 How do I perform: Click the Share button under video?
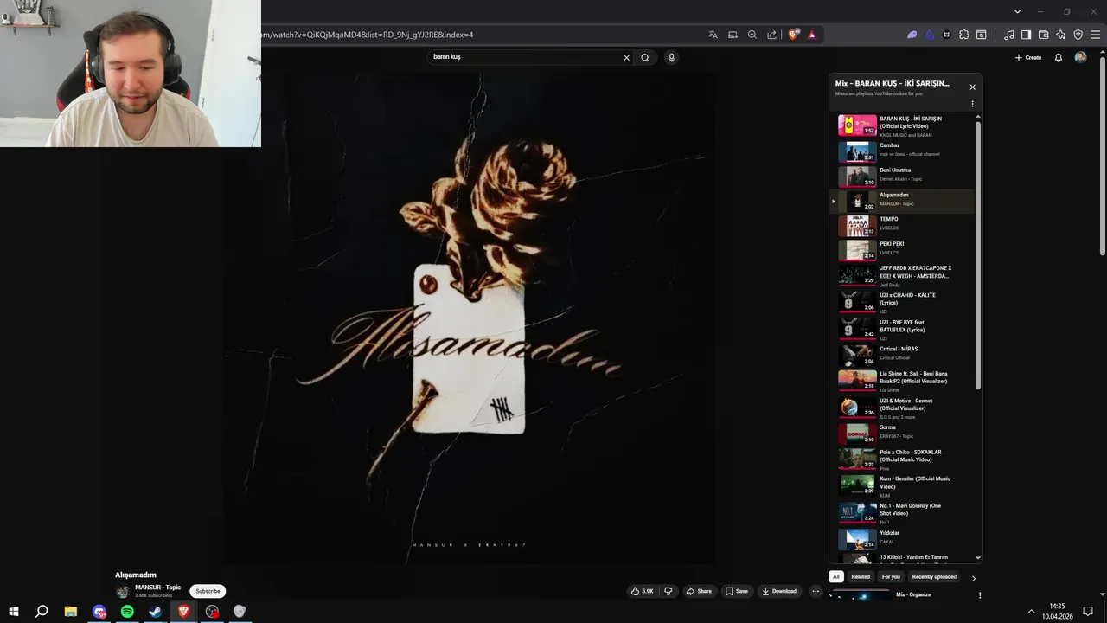pyautogui.click(x=699, y=591)
